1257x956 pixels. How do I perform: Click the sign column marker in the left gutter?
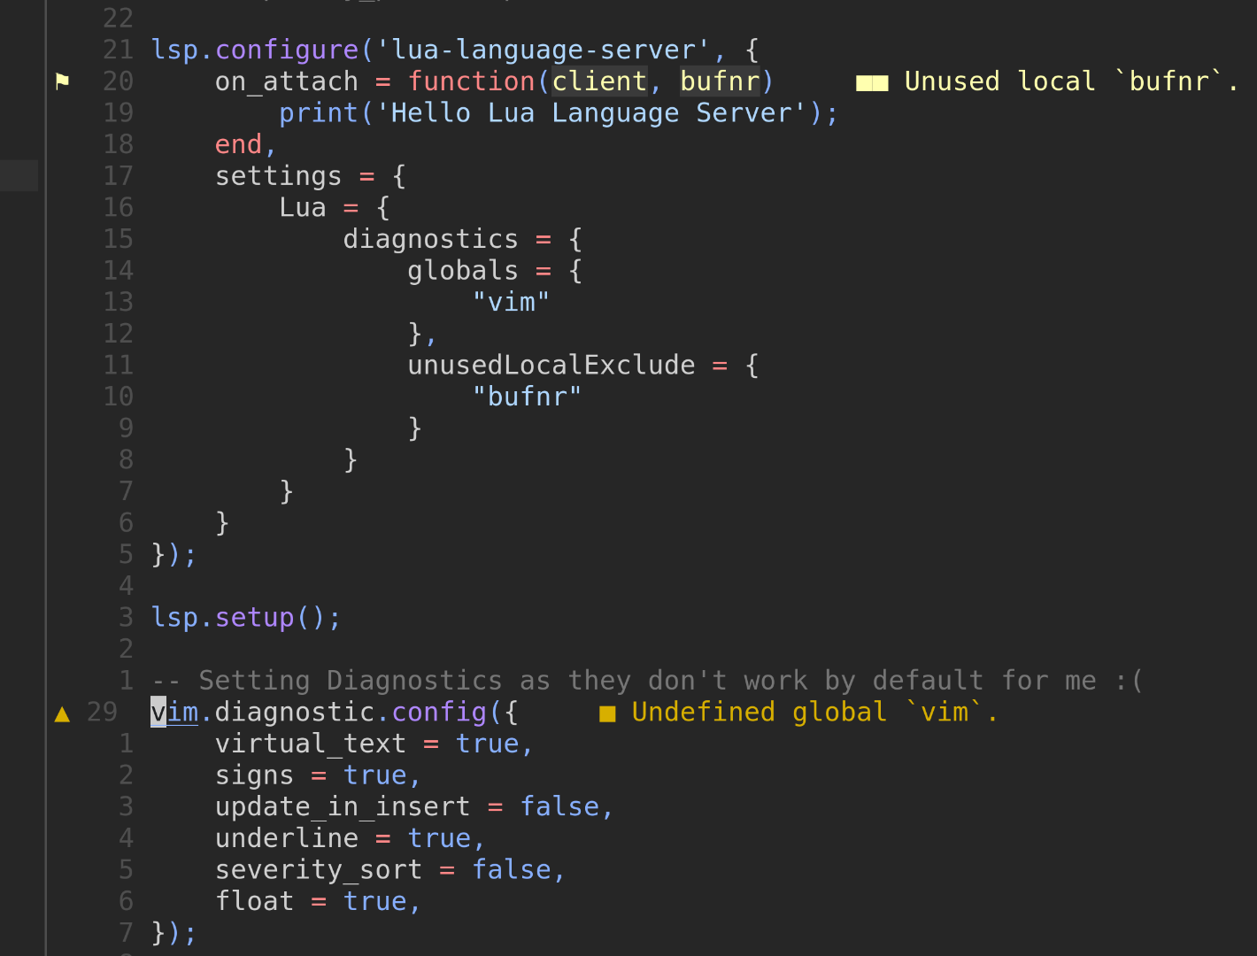point(19,175)
